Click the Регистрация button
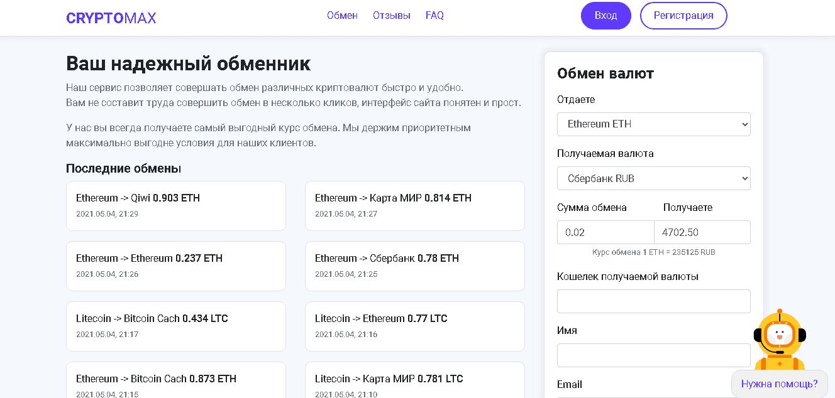The height and width of the screenshot is (398, 835). coord(683,16)
